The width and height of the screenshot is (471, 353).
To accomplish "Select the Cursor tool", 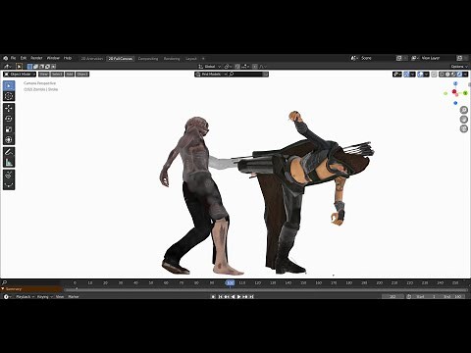I will [9, 96].
